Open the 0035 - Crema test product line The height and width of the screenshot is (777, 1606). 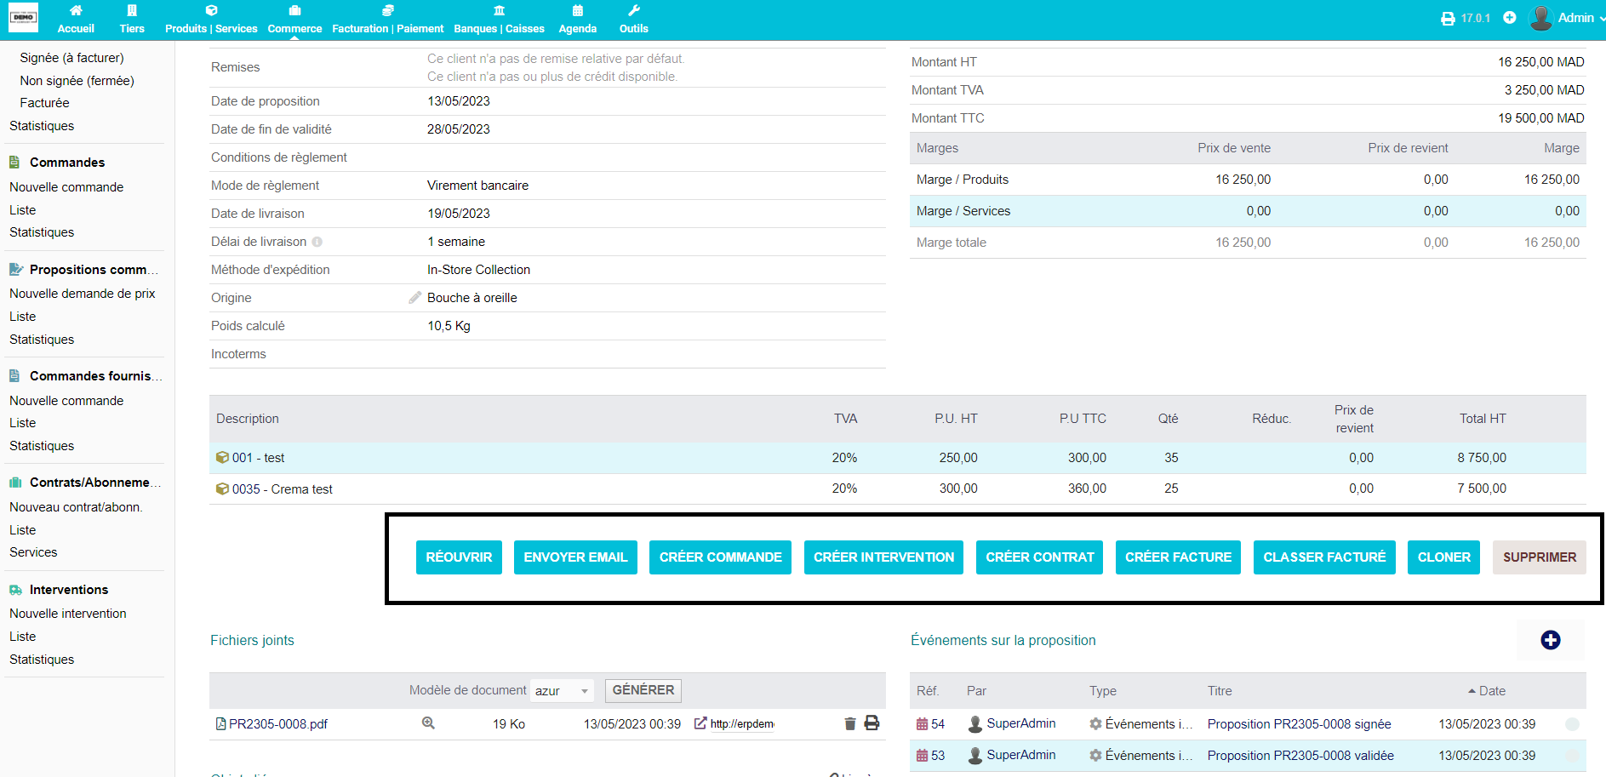click(x=282, y=489)
